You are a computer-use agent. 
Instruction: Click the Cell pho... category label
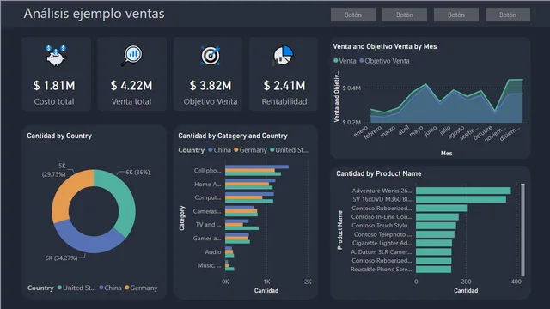(207, 171)
